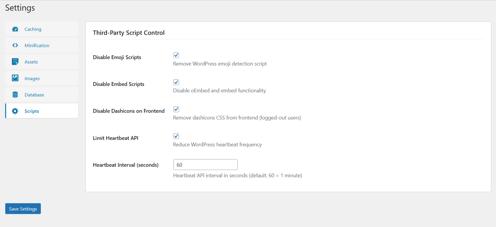Viewport: 496px width, 227px height.
Task: Select the Images picture icon
Action: [x=15, y=78]
